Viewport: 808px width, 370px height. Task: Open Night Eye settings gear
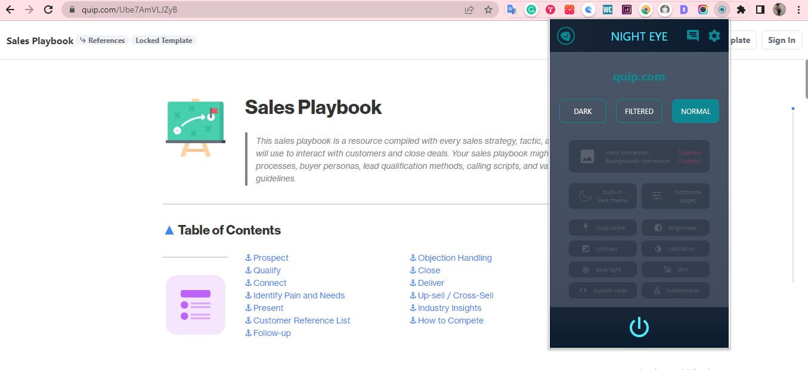[714, 36]
